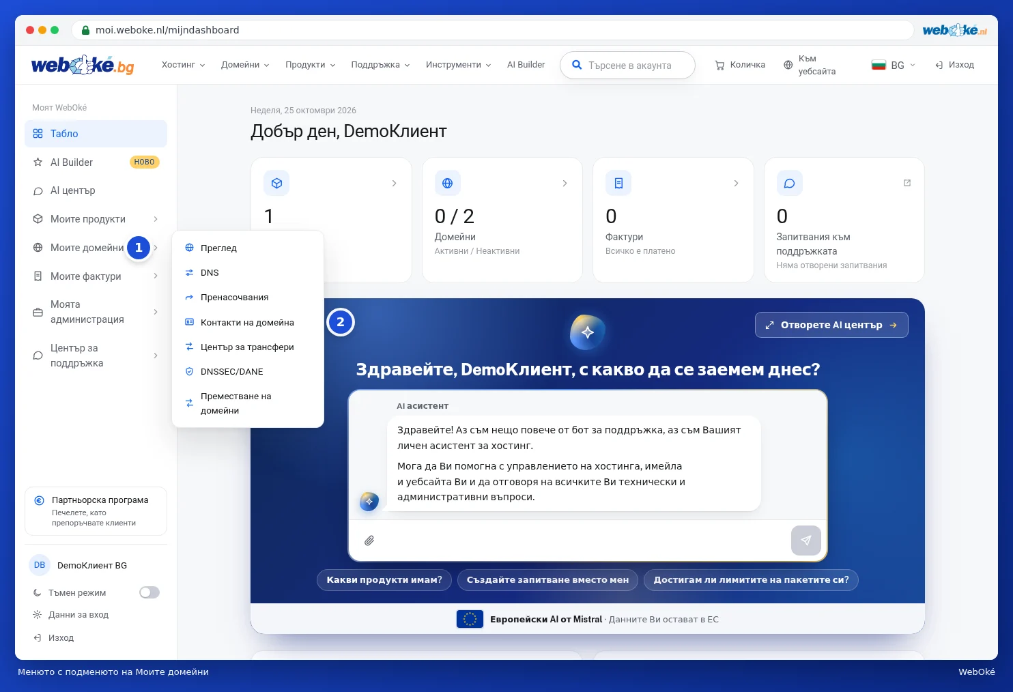The height and width of the screenshot is (692, 1013).
Task: Expand Моите фактури sidebar section
Action: 96,276
